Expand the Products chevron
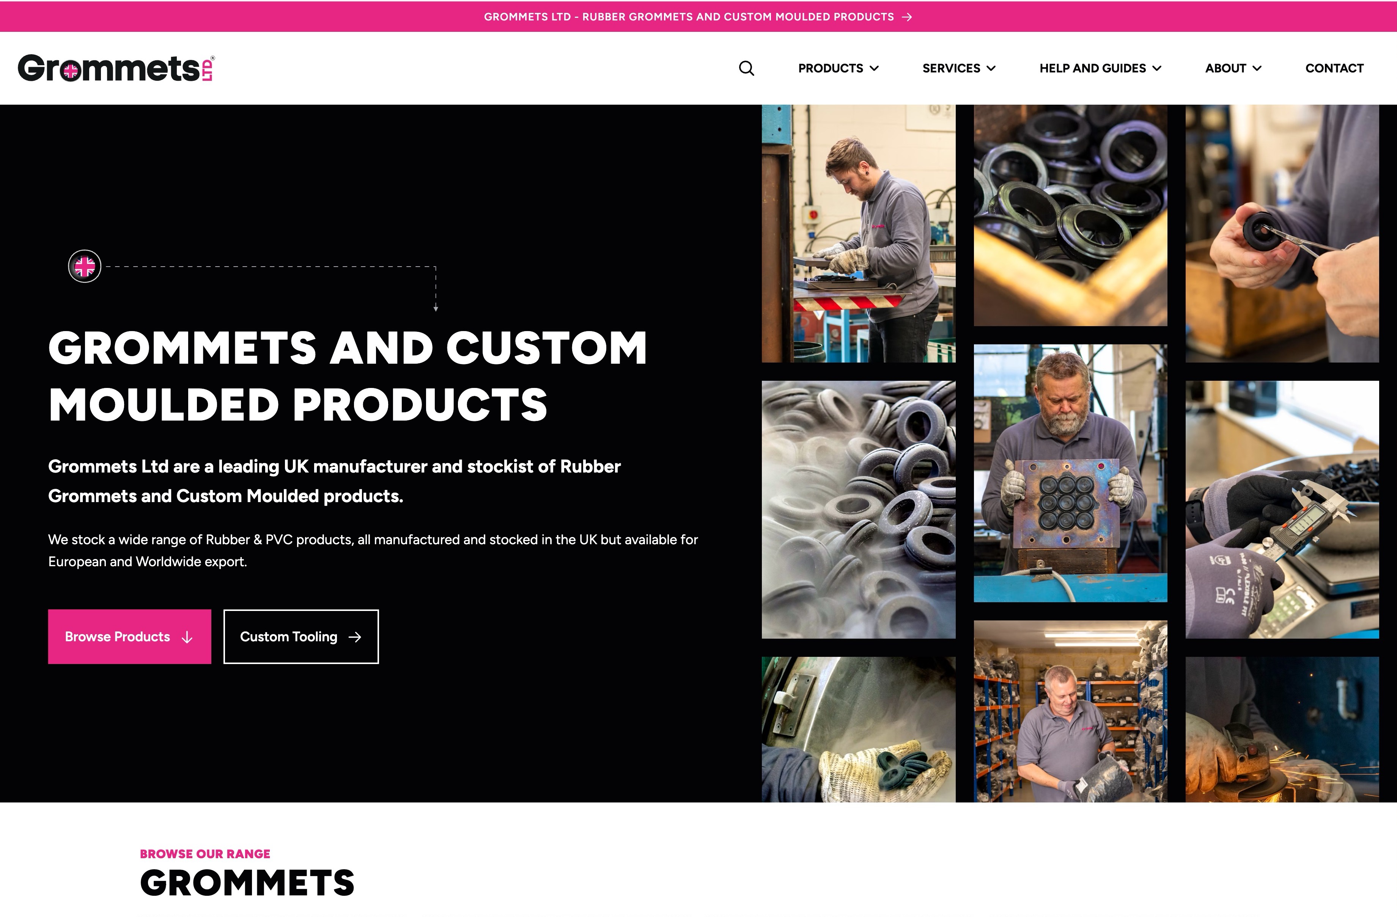 [x=874, y=69]
